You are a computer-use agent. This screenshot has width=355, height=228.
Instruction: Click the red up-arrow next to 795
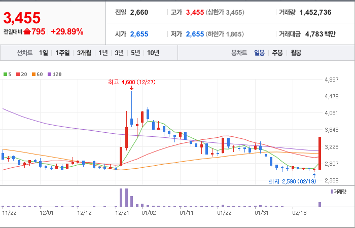point(27,31)
